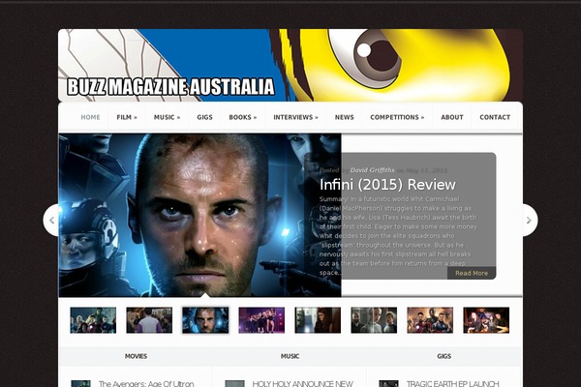Select the second thumbnail with purple shirt
Screen dimensions: 581x387
(149, 320)
